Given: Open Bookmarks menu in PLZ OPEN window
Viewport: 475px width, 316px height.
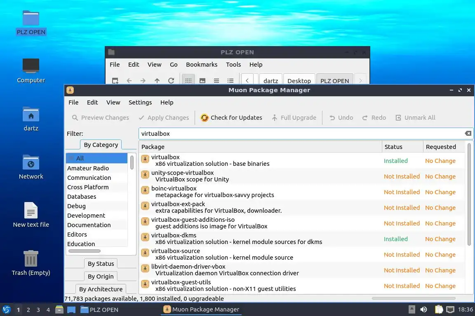Looking at the screenshot, I should coord(202,65).
